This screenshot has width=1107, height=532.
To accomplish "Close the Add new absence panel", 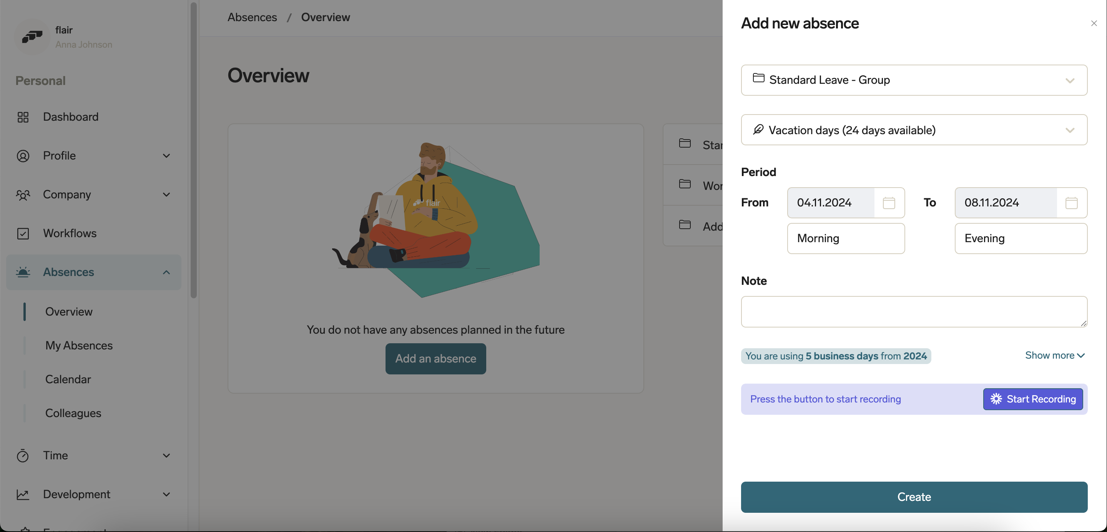I will (1094, 23).
